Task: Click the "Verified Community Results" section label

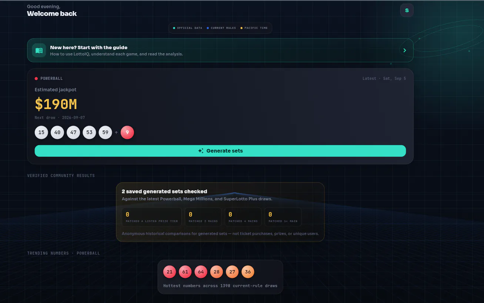Action: (x=61, y=176)
